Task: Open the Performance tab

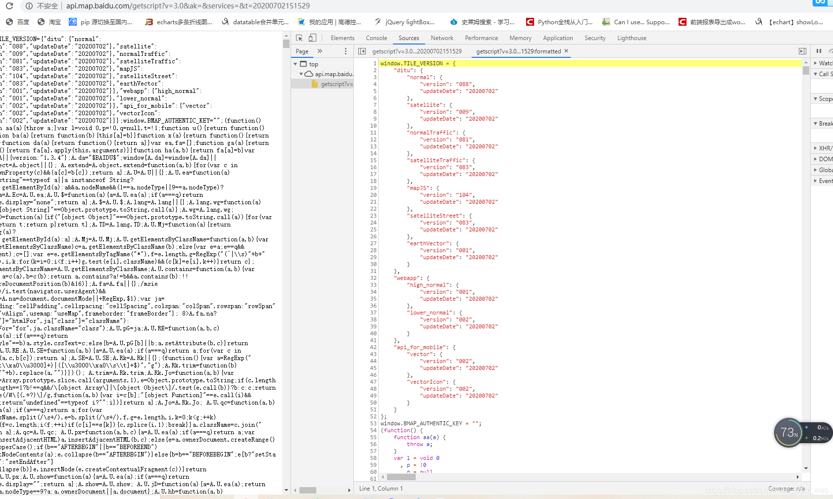Action: [482, 38]
